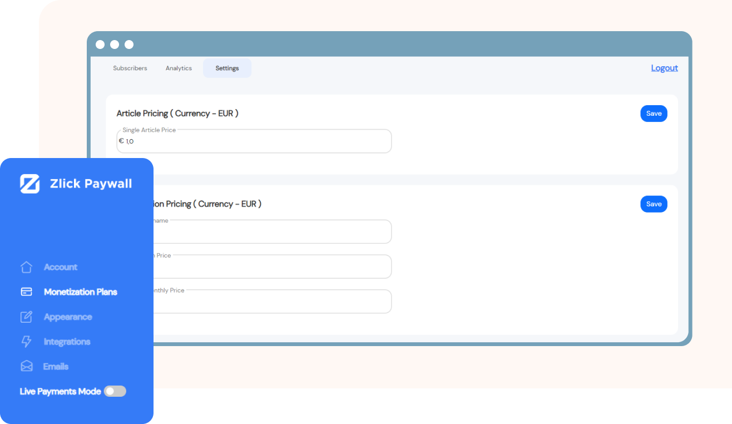Click the Zlick Paywall logo icon
This screenshot has width=732, height=424.
pyautogui.click(x=29, y=184)
